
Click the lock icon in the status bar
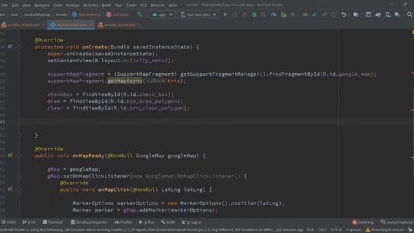pyautogui.click(x=410, y=230)
